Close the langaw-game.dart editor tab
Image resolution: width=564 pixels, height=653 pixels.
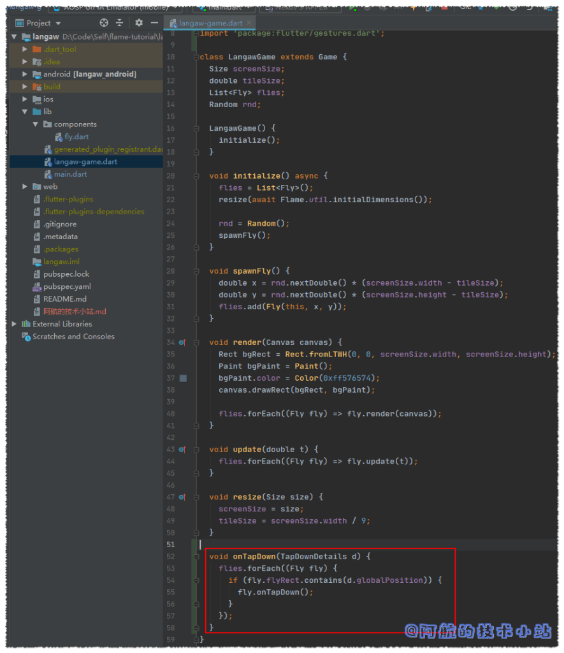[x=250, y=23]
